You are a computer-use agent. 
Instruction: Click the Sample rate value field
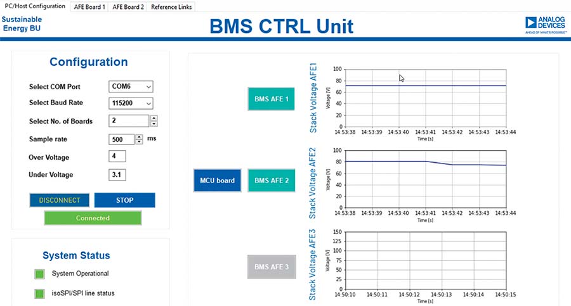pyautogui.click(x=121, y=139)
